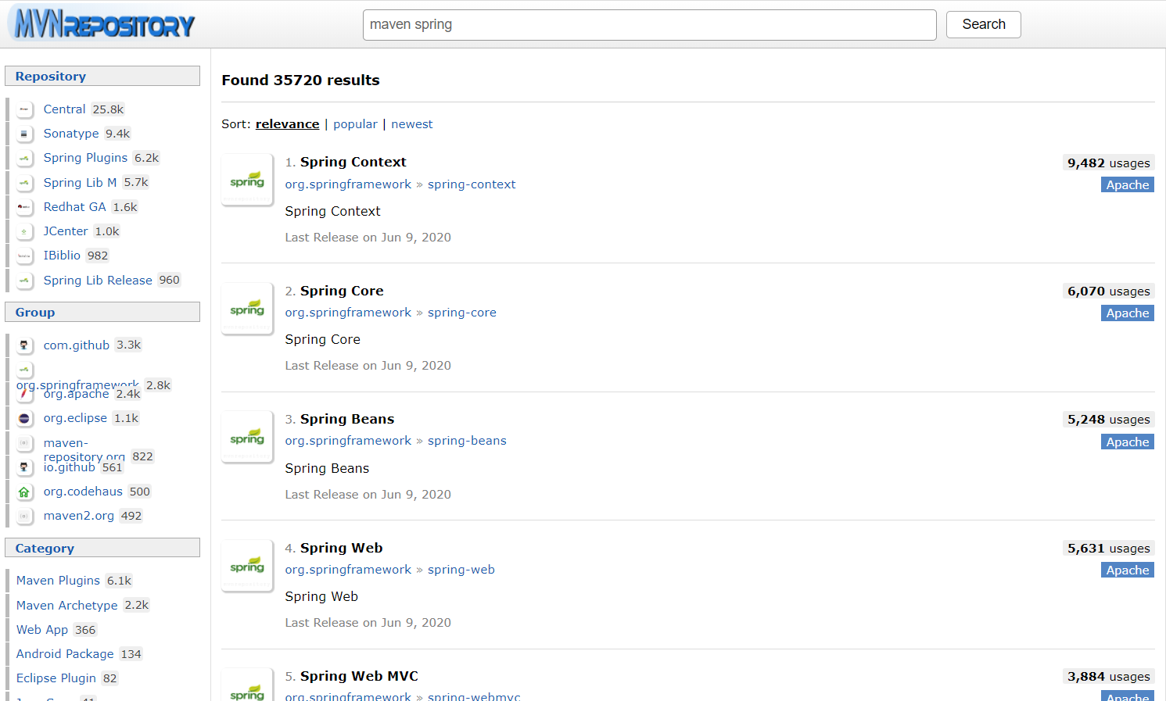Click Apache license tag for Spring Beans
Image resolution: width=1166 pixels, height=701 pixels.
coord(1128,442)
